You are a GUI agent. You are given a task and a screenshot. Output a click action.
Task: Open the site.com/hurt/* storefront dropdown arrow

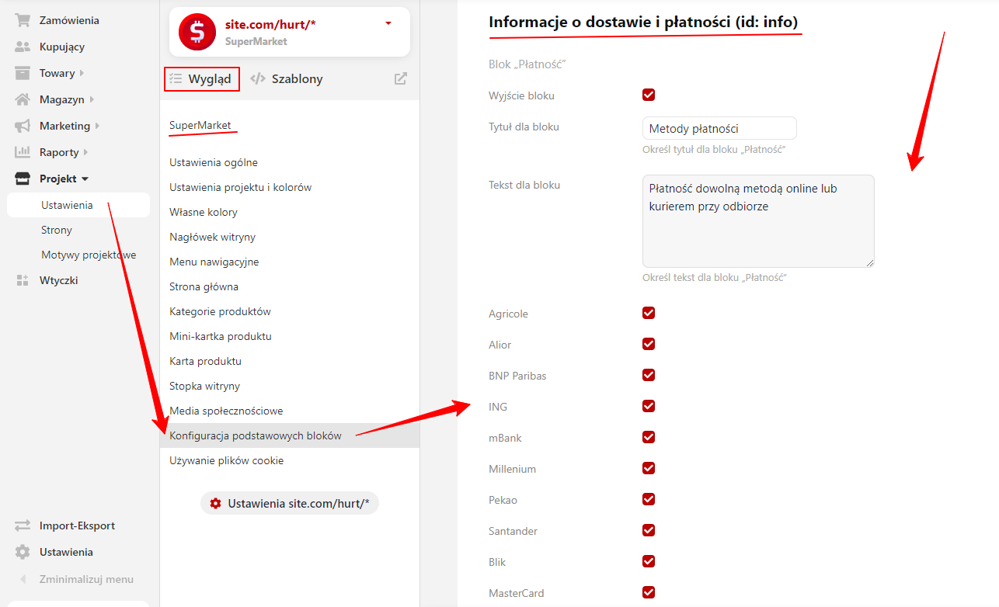[388, 23]
